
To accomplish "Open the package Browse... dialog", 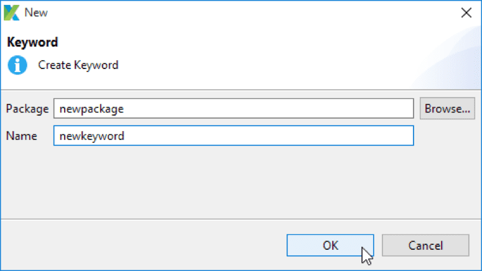I will click(x=447, y=109).
